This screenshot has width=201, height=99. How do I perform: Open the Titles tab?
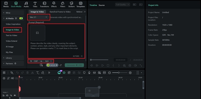(35, 5)
